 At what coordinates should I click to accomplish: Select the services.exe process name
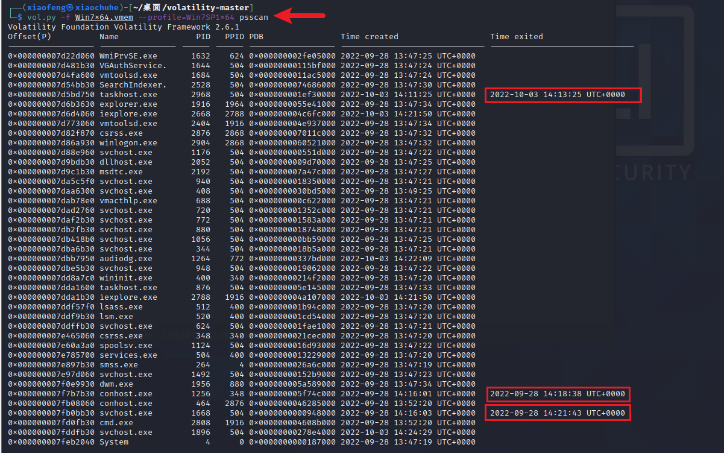(x=128, y=355)
